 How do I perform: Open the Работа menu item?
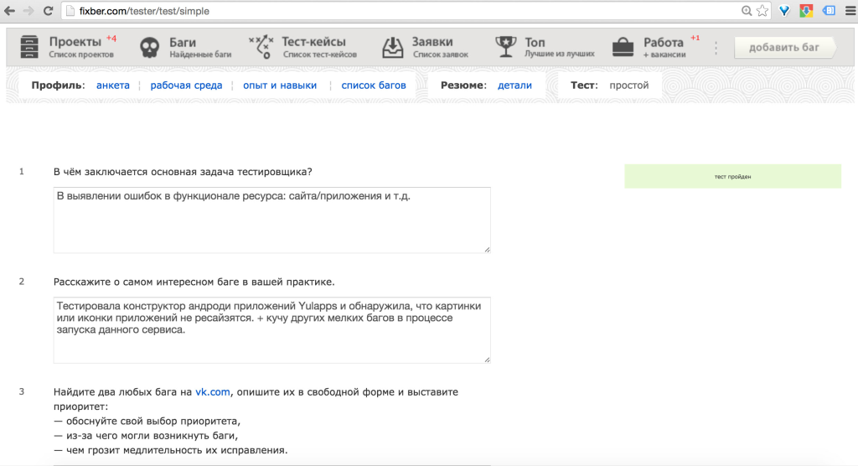664,42
